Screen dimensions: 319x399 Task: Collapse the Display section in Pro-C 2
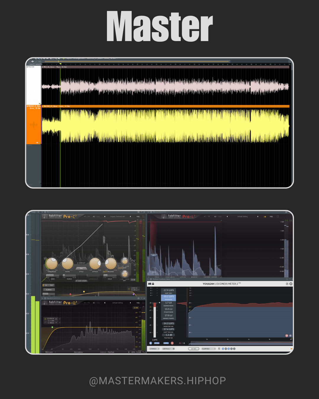pos(81,263)
